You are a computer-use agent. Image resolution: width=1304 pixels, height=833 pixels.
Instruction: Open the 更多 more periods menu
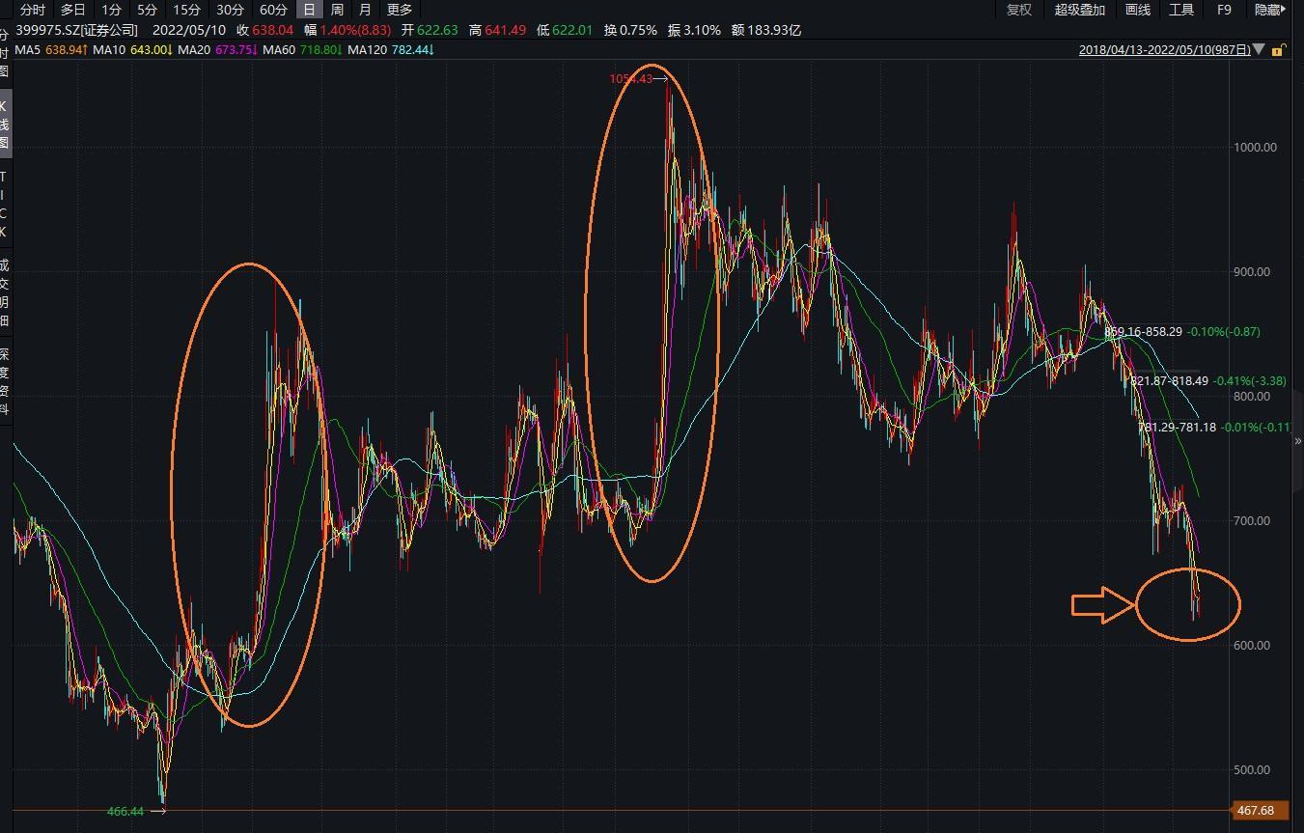[x=400, y=10]
